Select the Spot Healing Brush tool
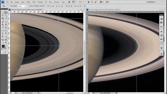167x94 pixels. coord(3,22)
